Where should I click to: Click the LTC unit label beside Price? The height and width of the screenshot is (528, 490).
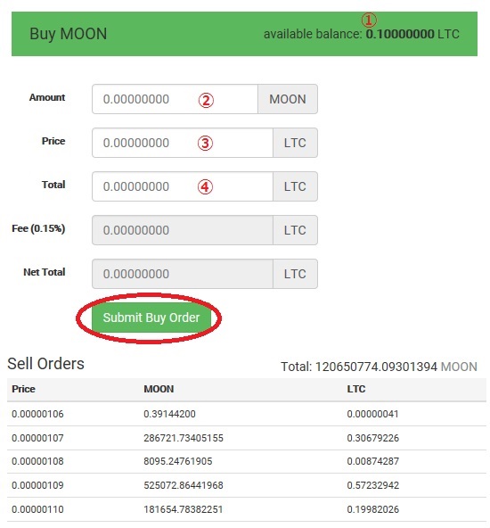pyautogui.click(x=295, y=143)
